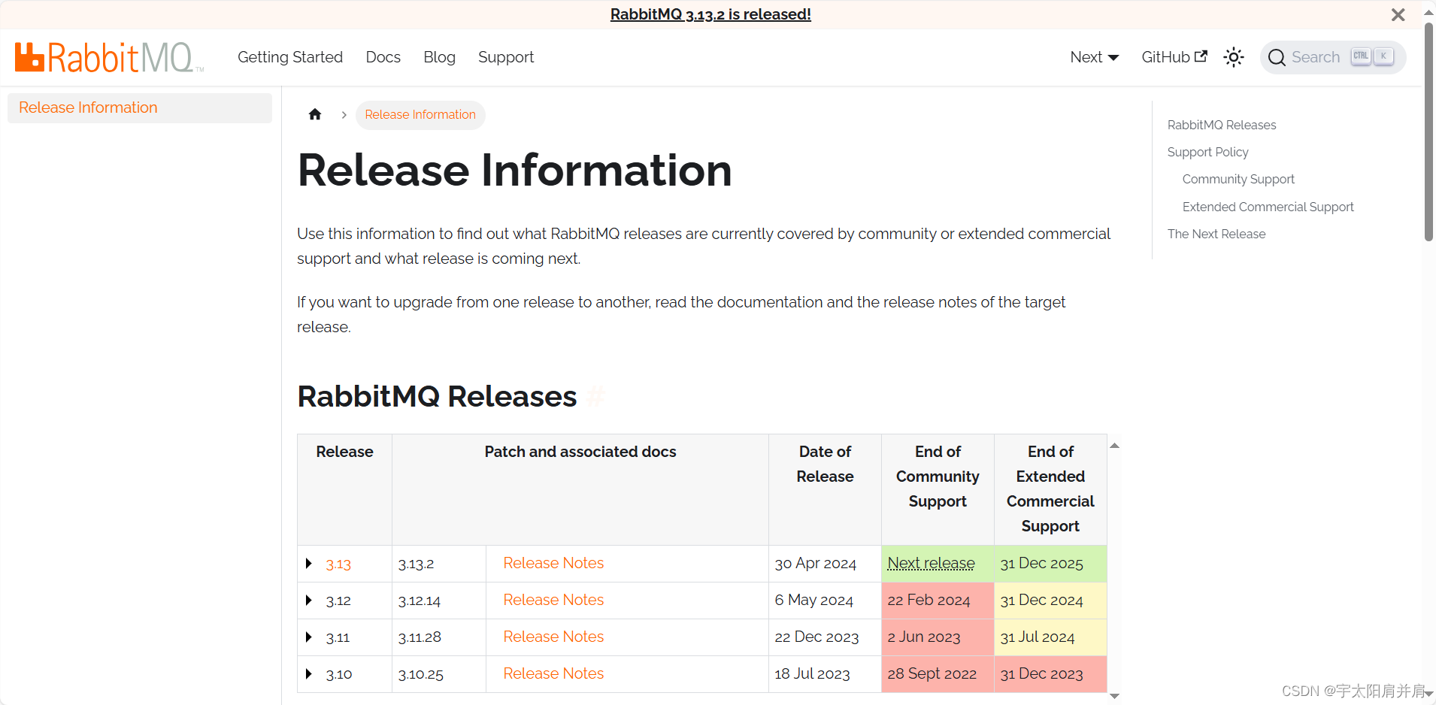Click the Next release cell link
Image resolution: width=1436 pixels, height=705 pixels.
pos(931,563)
